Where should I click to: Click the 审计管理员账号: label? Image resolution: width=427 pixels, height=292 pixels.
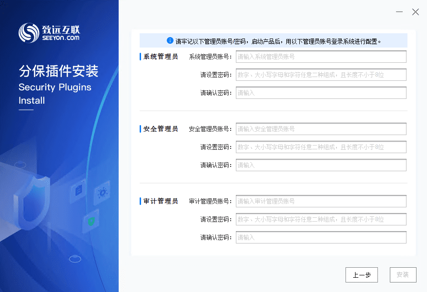pos(210,201)
